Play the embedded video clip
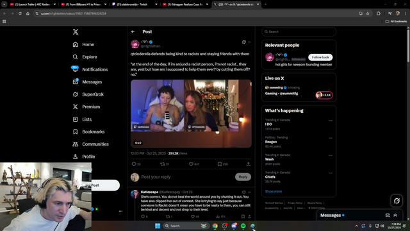Viewport: 410px width, 231px height. 191,114
